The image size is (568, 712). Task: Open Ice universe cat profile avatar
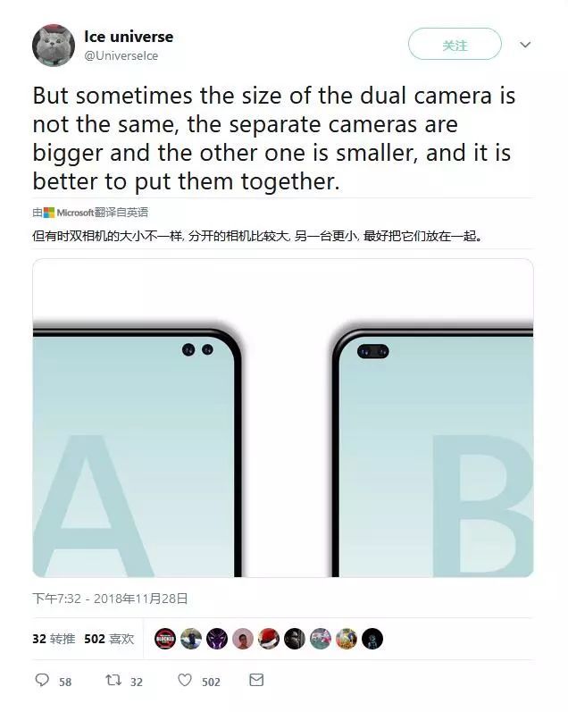(x=54, y=46)
